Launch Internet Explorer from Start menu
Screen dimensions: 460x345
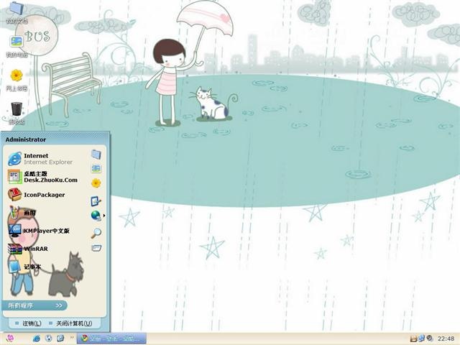pos(40,159)
